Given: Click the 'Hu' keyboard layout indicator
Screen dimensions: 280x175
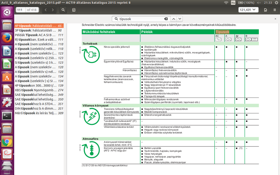Looking at the screenshot, I should [x=233, y=3].
